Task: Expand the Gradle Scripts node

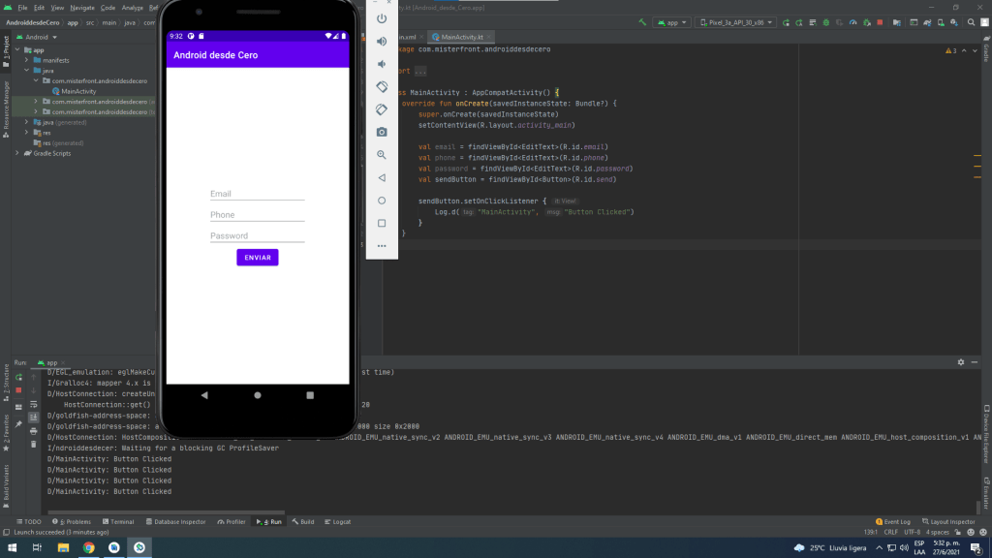Action: [x=17, y=153]
